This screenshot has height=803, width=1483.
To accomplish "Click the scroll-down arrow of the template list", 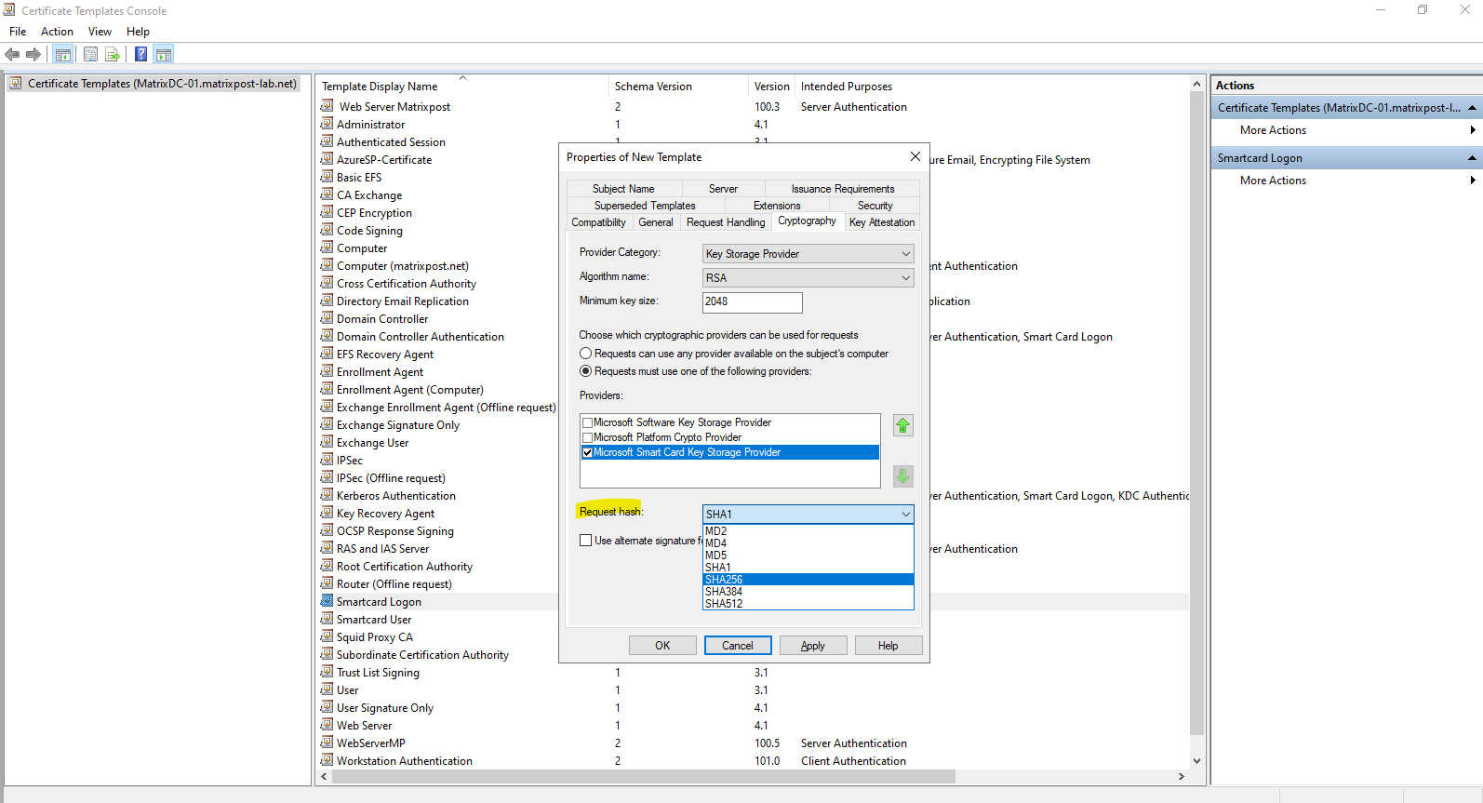I will [x=1196, y=760].
